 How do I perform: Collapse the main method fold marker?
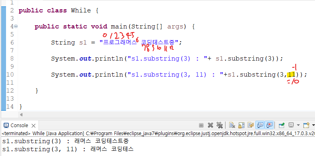click(16, 26)
